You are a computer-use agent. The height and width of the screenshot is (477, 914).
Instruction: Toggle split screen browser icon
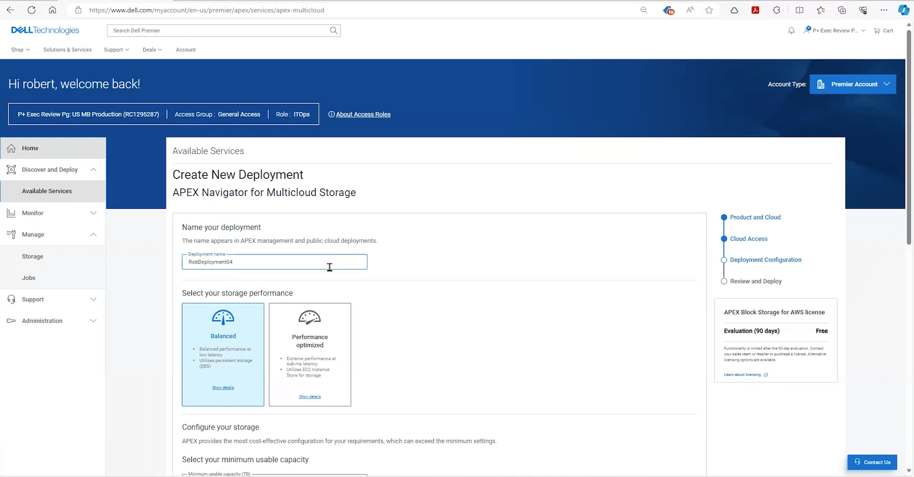[799, 10]
